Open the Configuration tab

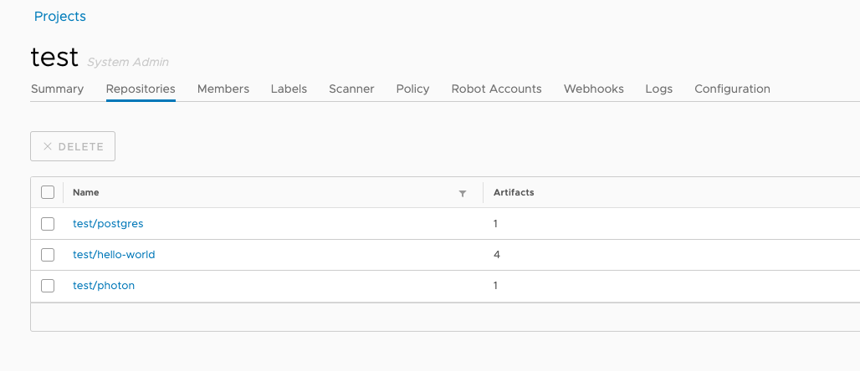click(732, 89)
